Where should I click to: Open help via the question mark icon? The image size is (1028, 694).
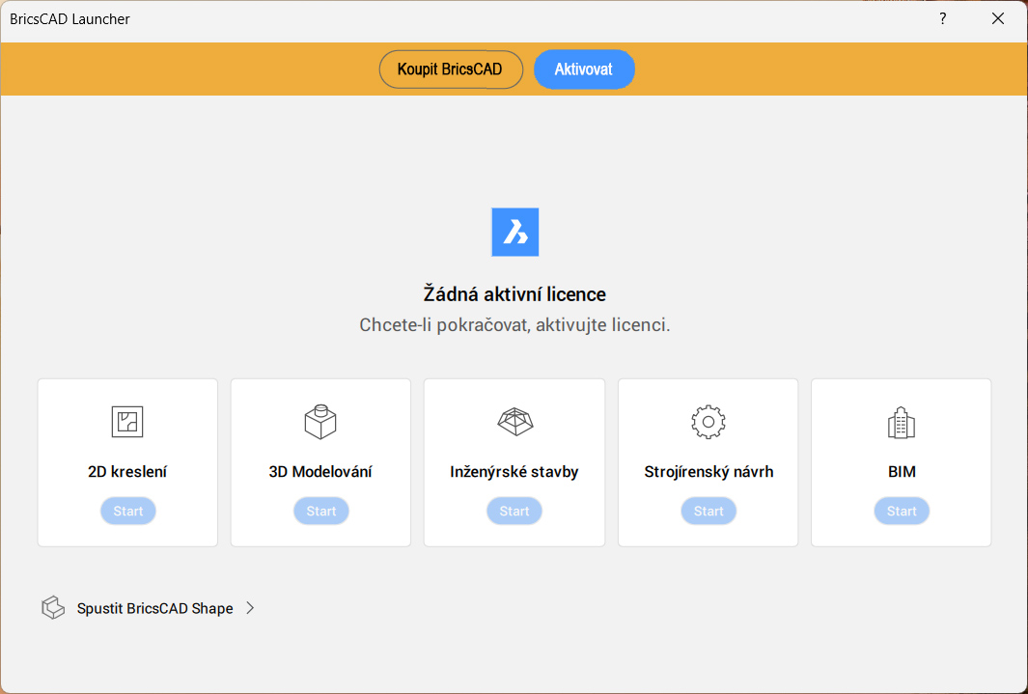[943, 19]
